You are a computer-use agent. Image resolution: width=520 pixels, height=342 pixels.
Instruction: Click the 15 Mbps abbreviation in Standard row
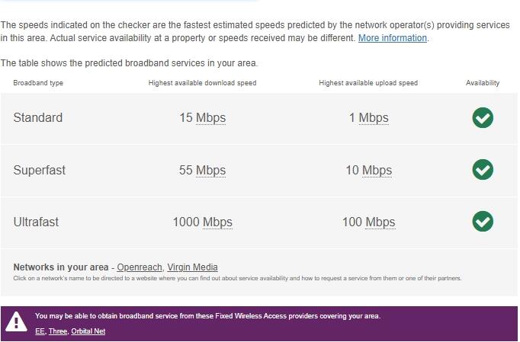click(x=210, y=118)
